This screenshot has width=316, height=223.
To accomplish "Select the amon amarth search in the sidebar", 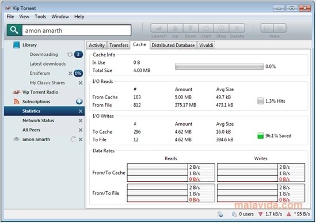I will [x=36, y=139].
